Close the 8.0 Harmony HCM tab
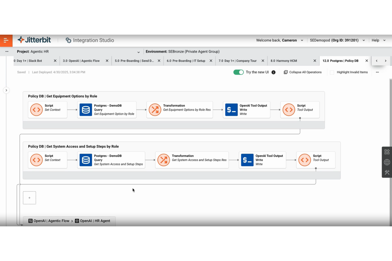Image resolution: width=392 pixels, height=261 pixels. point(315,61)
